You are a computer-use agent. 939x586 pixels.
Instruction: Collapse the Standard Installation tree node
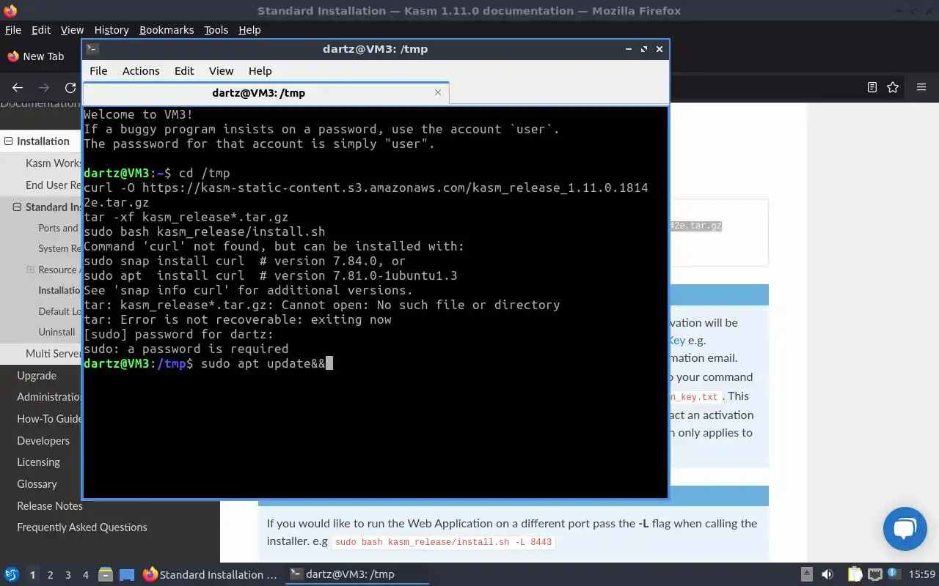17,207
